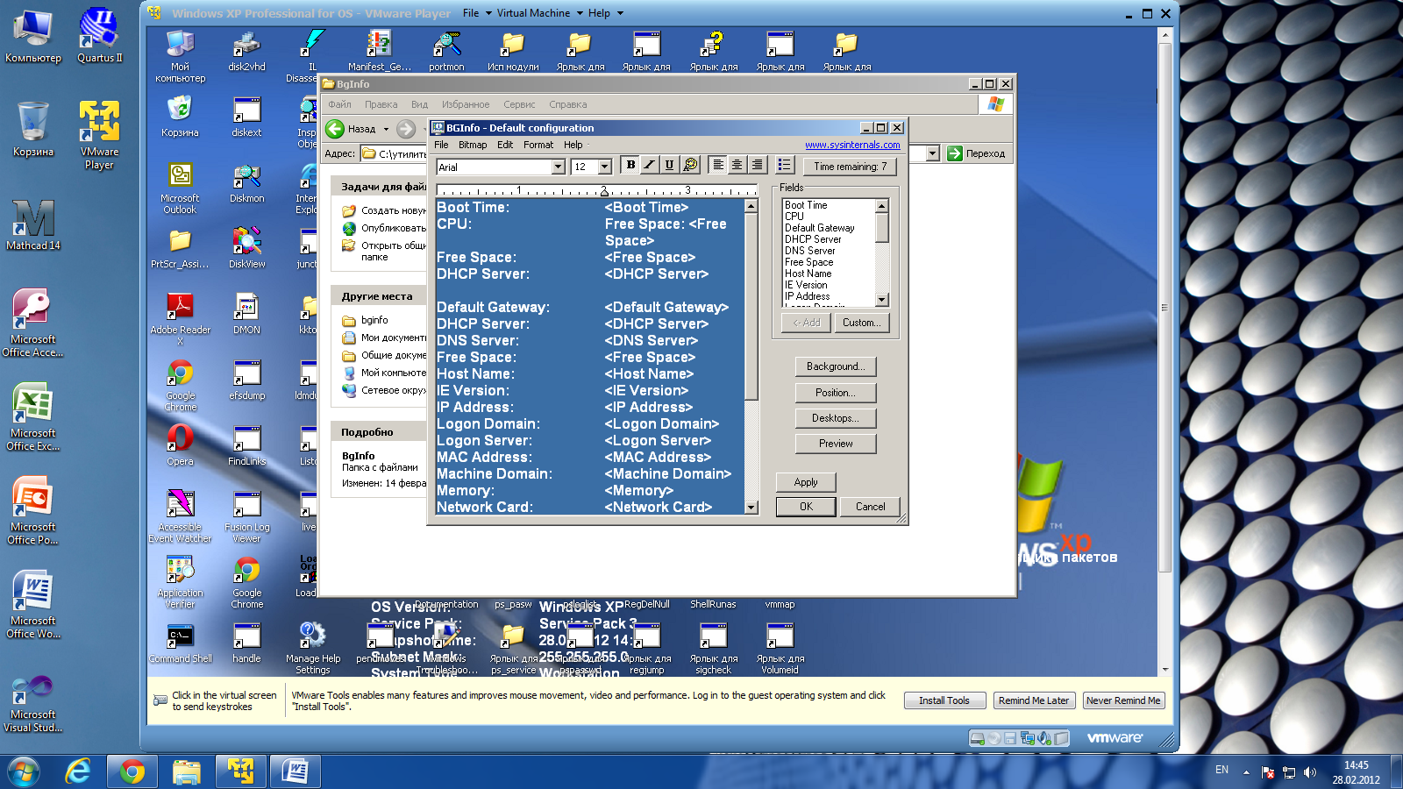Click Remind Me Later button

pyautogui.click(x=1034, y=700)
